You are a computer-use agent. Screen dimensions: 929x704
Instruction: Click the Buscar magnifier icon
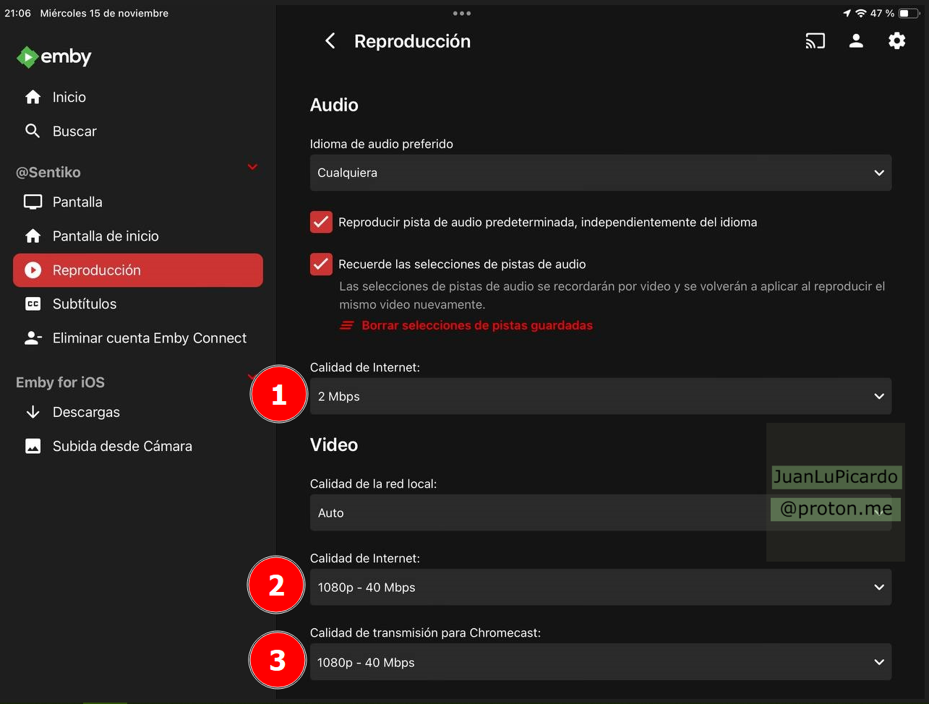pos(33,131)
